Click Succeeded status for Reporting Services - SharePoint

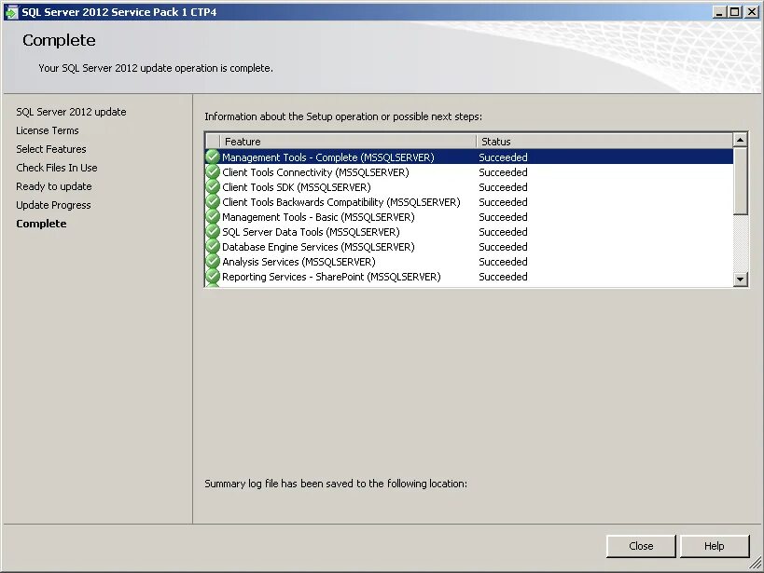point(503,277)
